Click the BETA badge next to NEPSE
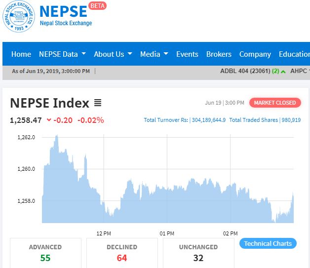The image size is (310, 268). (97, 6)
